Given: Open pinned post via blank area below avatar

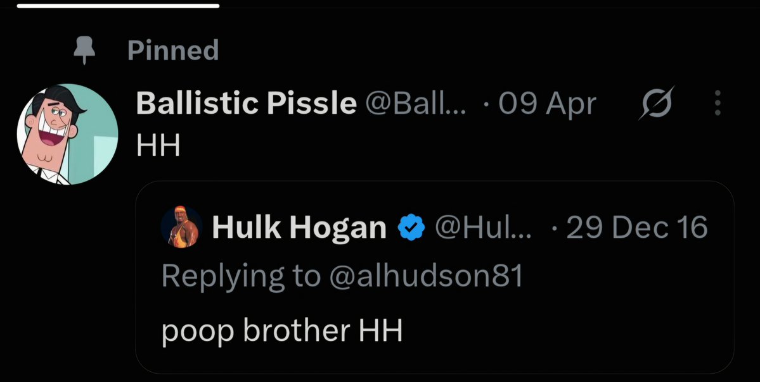Looking at the screenshot, I should pyautogui.click(x=67, y=280).
